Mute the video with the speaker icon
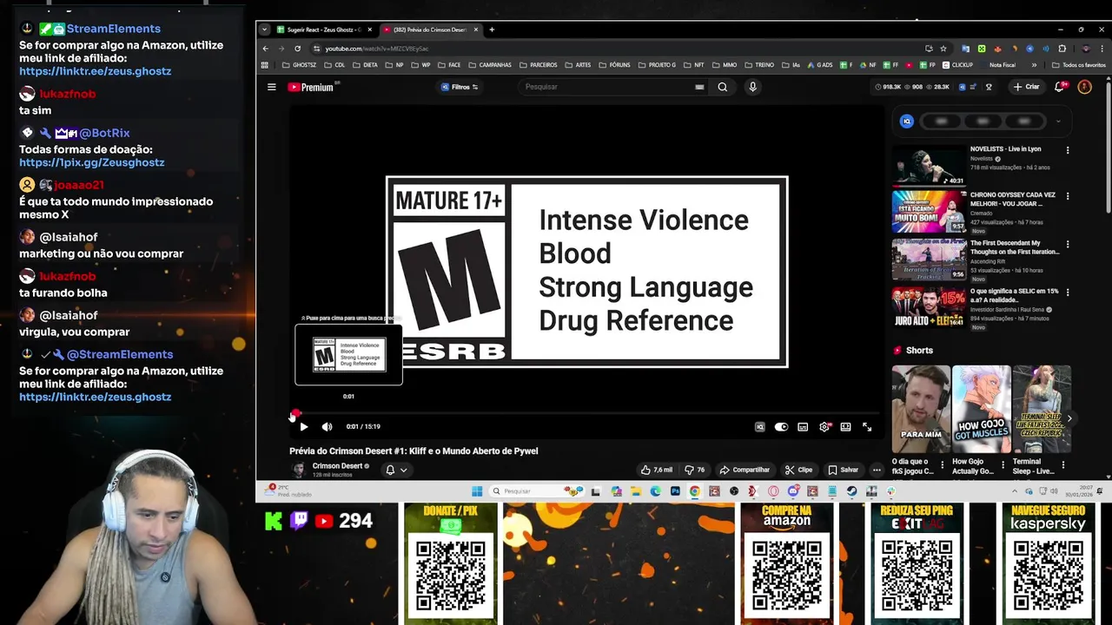The image size is (1112, 625). pyautogui.click(x=327, y=426)
